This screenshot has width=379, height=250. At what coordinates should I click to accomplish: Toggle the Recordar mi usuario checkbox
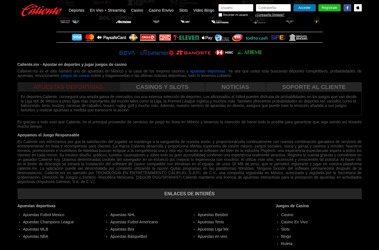click(220, 15)
